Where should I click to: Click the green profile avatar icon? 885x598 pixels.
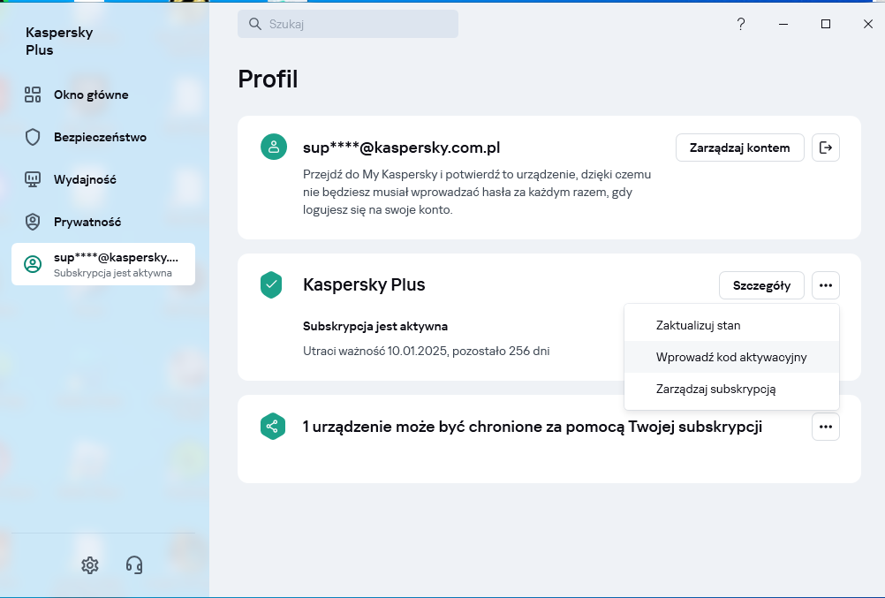273,148
